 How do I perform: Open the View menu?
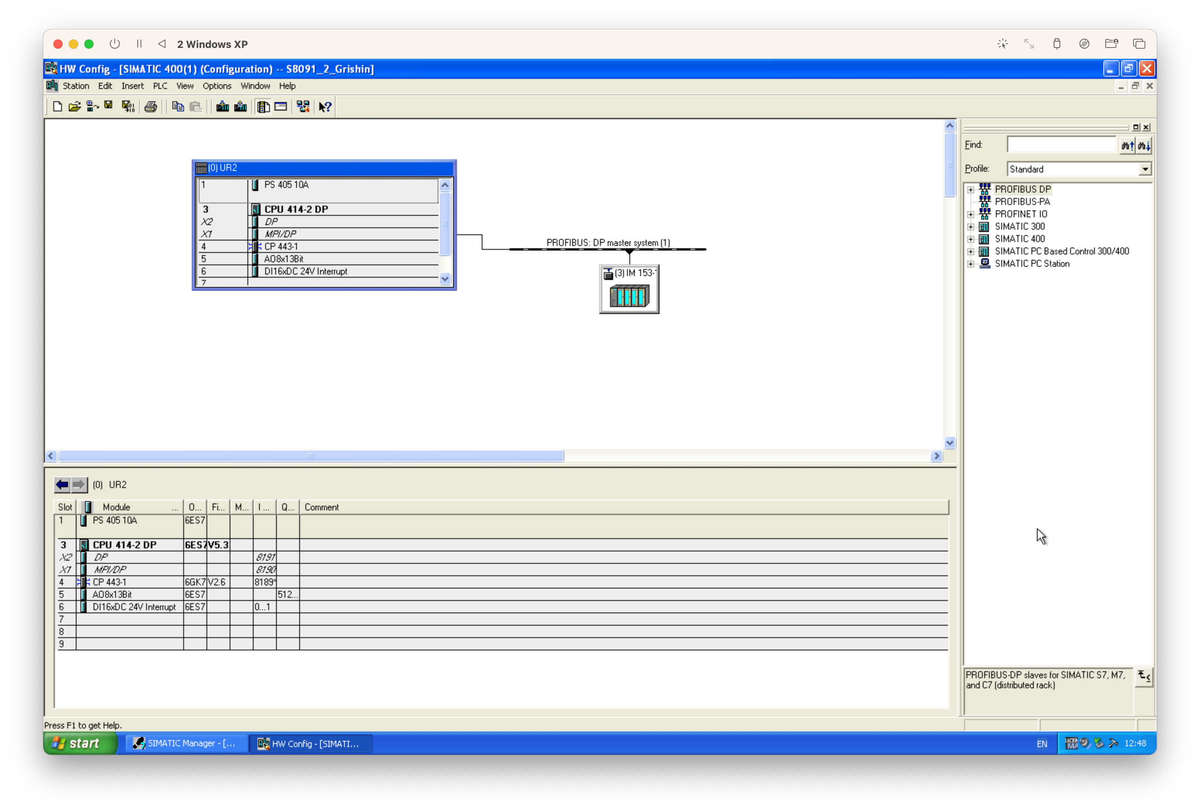184,86
